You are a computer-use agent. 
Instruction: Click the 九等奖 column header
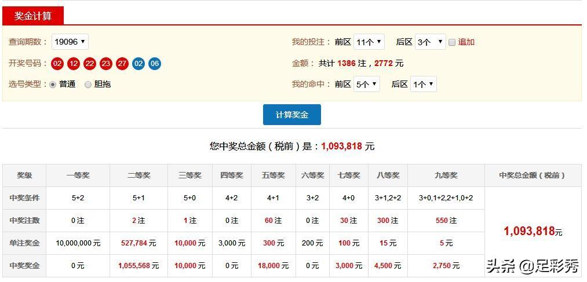click(x=446, y=175)
